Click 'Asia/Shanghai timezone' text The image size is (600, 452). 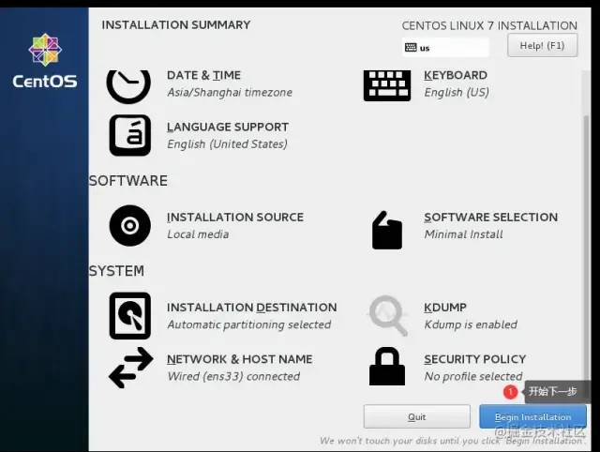point(230,92)
